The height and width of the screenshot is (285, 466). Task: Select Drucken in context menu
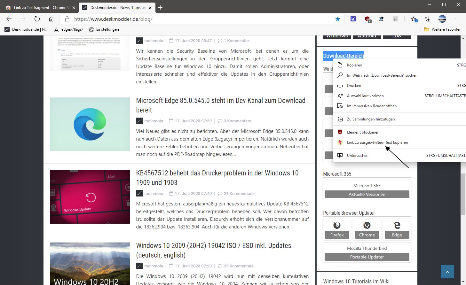point(399,85)
